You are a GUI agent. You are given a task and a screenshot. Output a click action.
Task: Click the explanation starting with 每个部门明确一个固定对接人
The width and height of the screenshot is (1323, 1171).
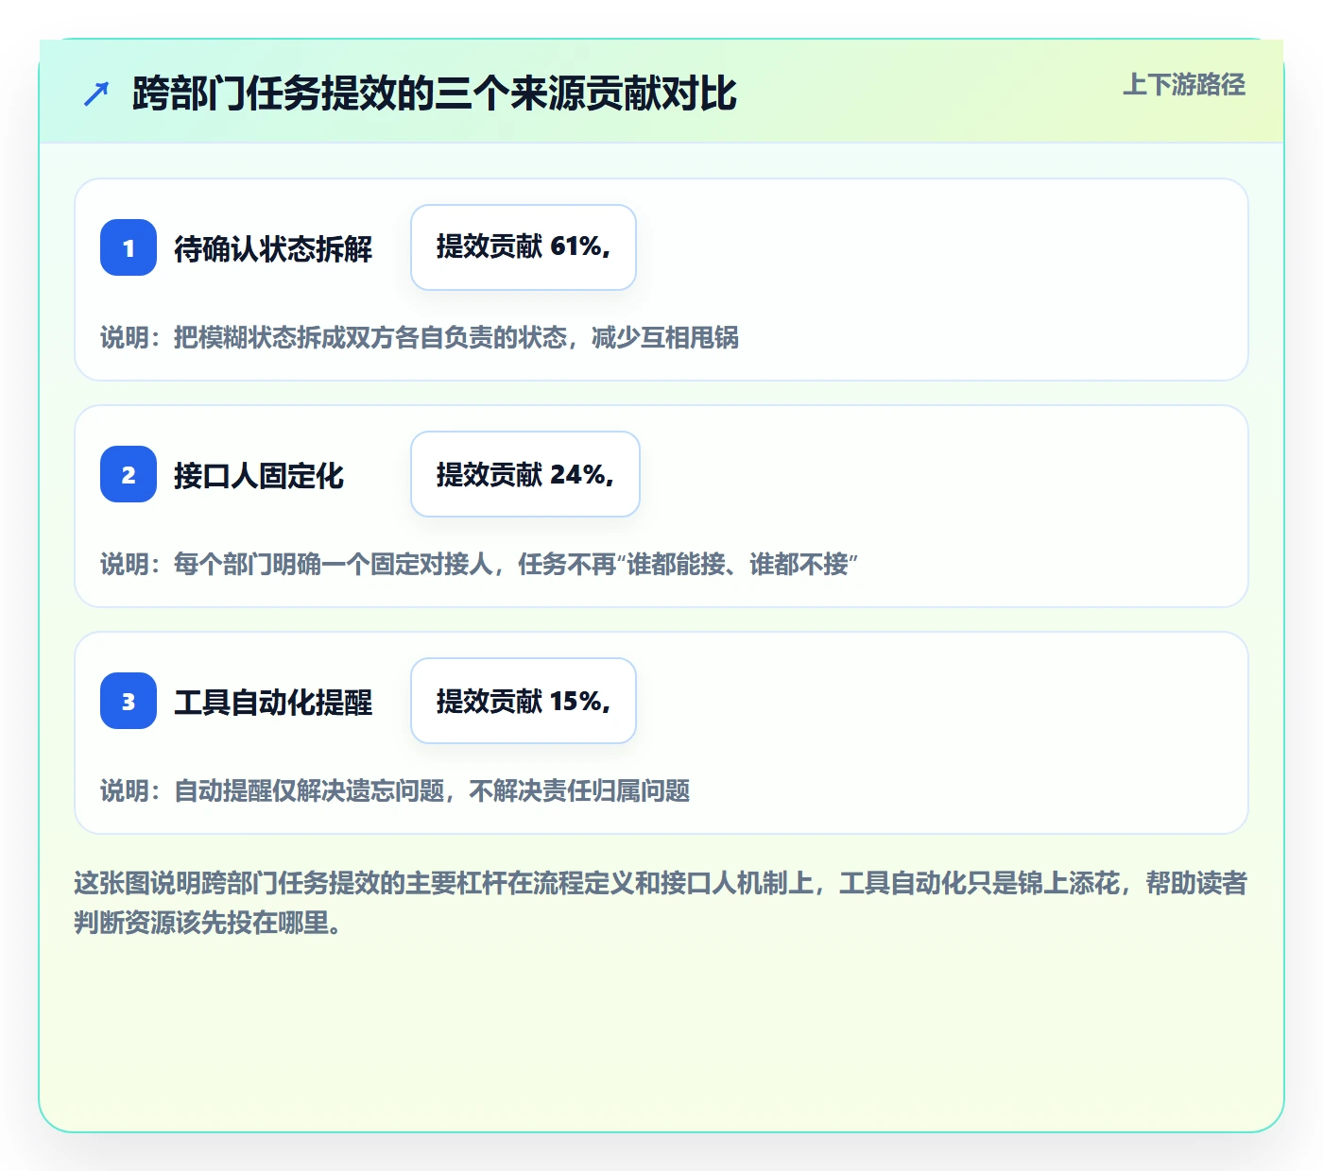click(x=479, y=564)
